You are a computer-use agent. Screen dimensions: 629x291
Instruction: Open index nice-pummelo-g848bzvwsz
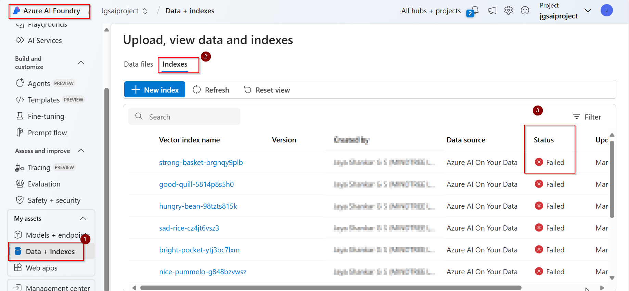point(203,272)
